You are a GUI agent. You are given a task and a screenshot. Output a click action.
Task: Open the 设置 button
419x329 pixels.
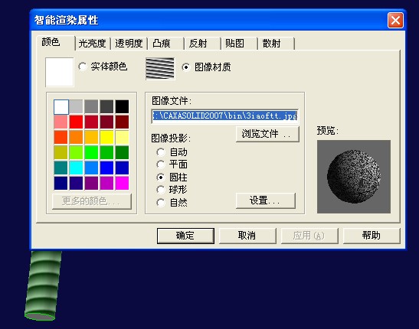pyautogui.click(x=266, y=200)
